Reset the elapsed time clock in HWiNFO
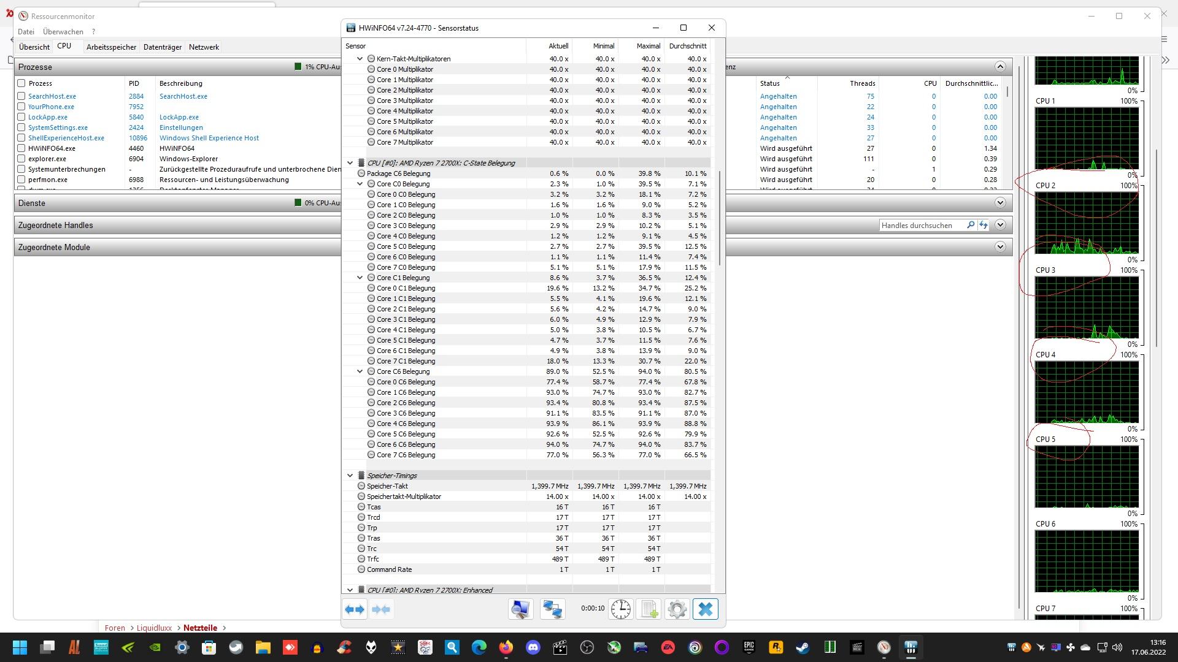 [x=620, y=609]
